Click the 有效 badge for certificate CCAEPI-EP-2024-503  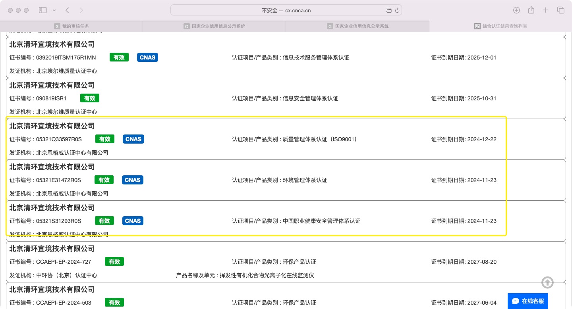114,303
